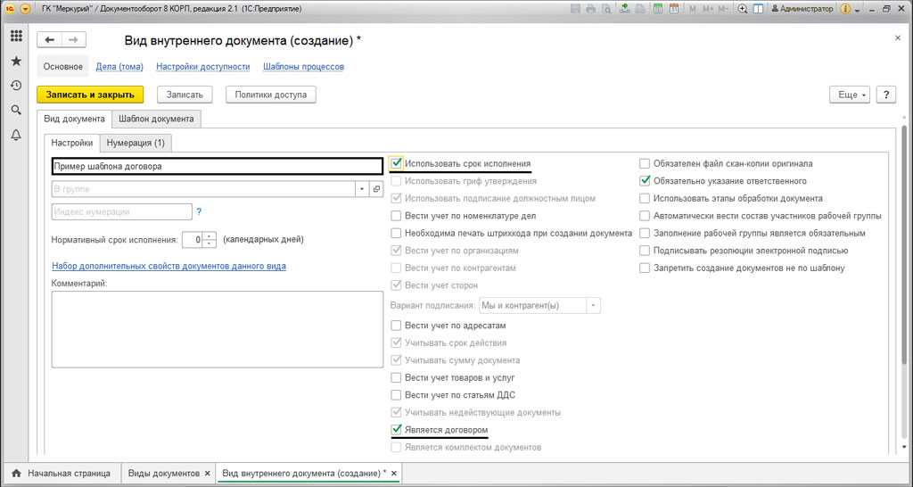Open the "Нумерация (1)" tab
This screenshot has width=913, height=487.
tap(135, 143)
